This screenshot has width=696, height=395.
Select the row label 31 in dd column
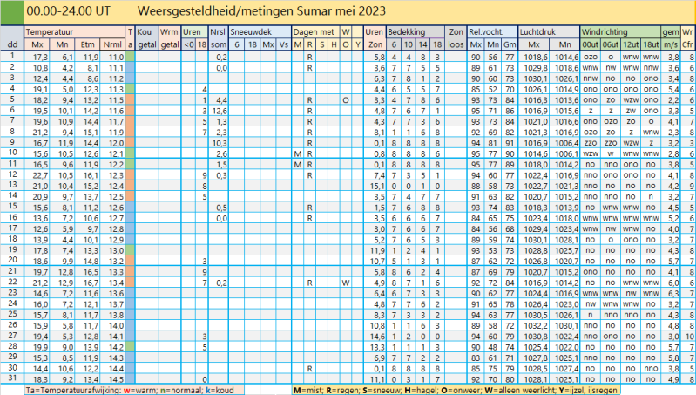pos(12,378)
